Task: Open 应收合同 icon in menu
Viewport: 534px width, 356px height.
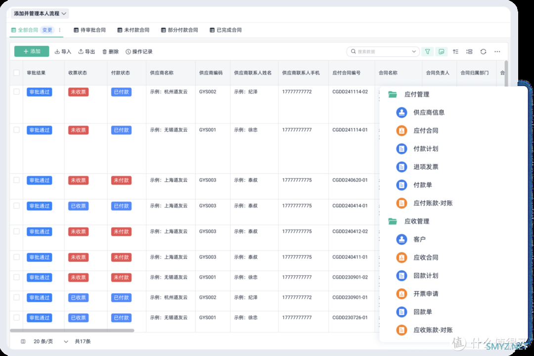Action: [x=401, y=257]
